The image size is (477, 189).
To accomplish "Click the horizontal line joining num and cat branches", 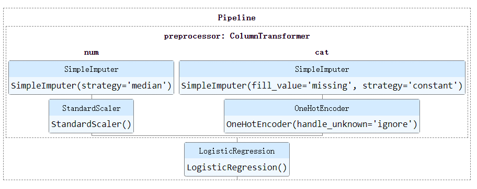I will [x=207, y=135].
